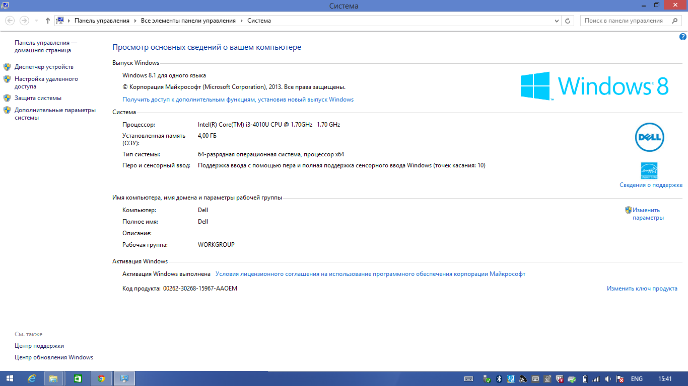Select Система breadcrumb segment

tap(259, 21)
